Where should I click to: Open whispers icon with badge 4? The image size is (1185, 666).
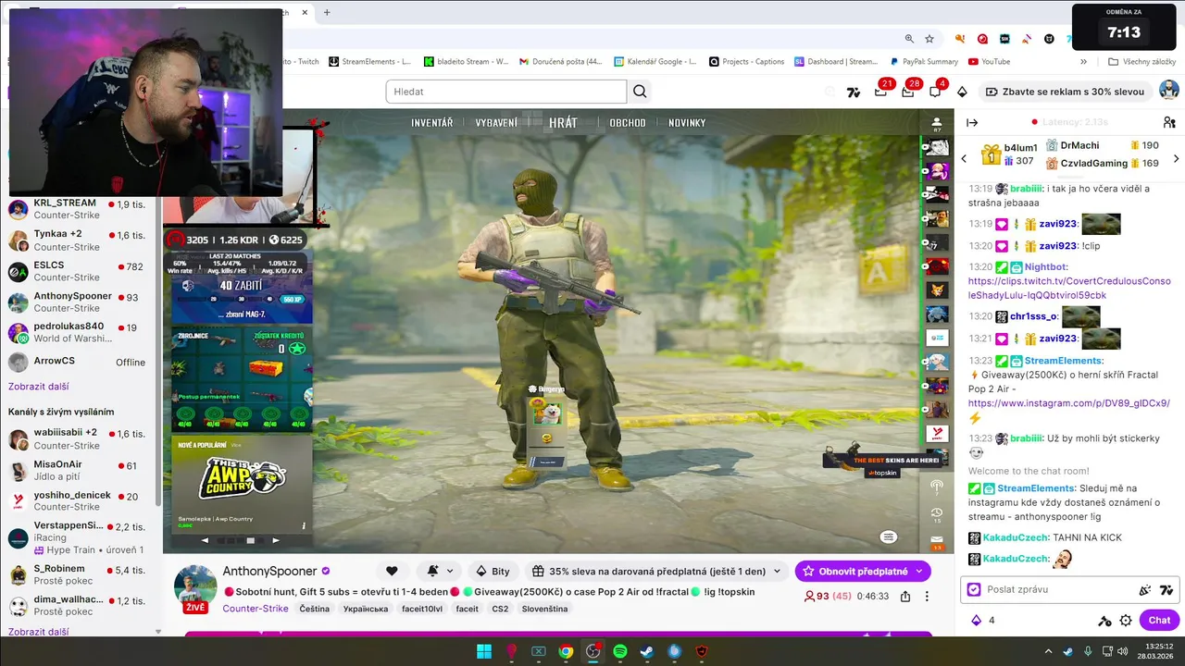(935, 92)
